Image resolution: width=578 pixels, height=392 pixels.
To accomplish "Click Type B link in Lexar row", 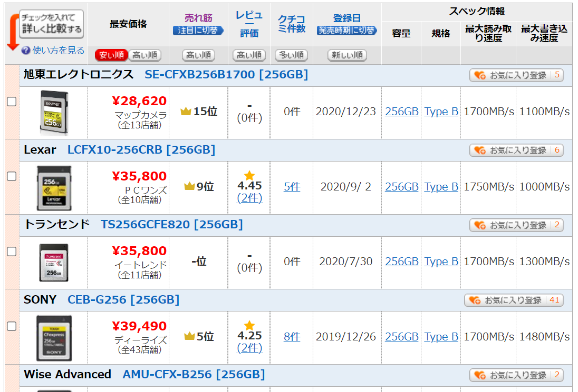I will point(441,187).
